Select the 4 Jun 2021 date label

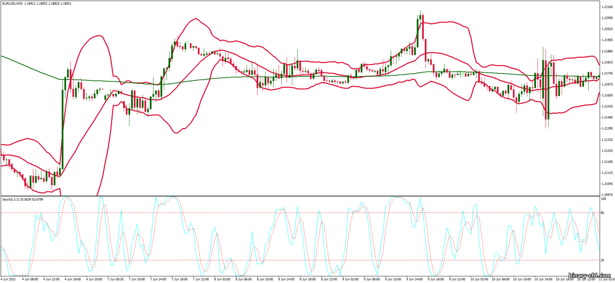tap(9, 279)
